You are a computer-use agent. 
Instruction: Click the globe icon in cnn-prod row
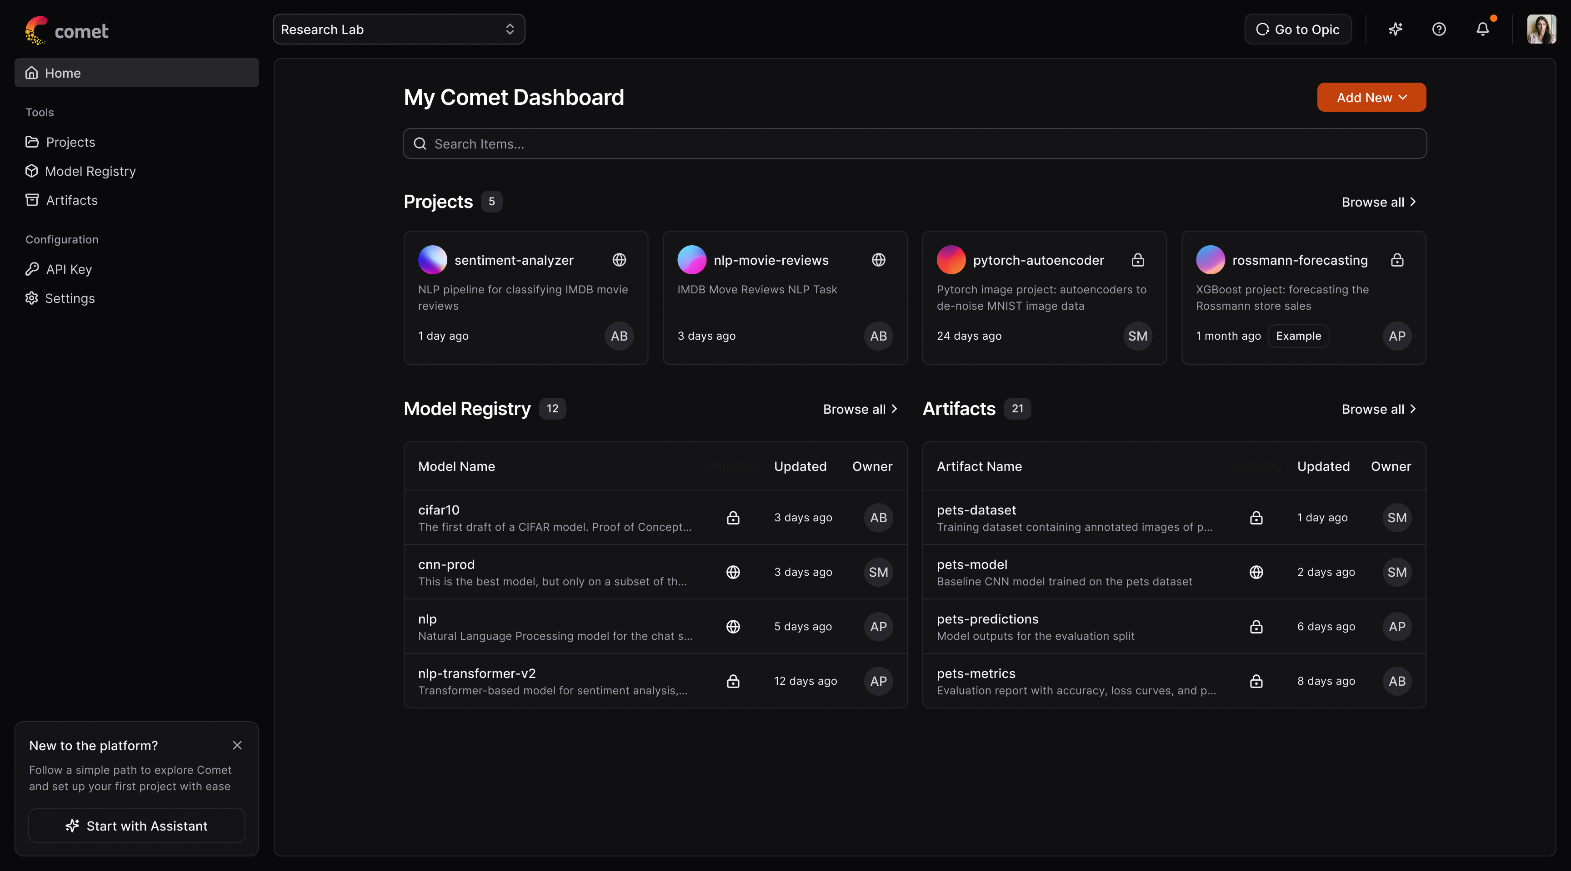(733, 572)
